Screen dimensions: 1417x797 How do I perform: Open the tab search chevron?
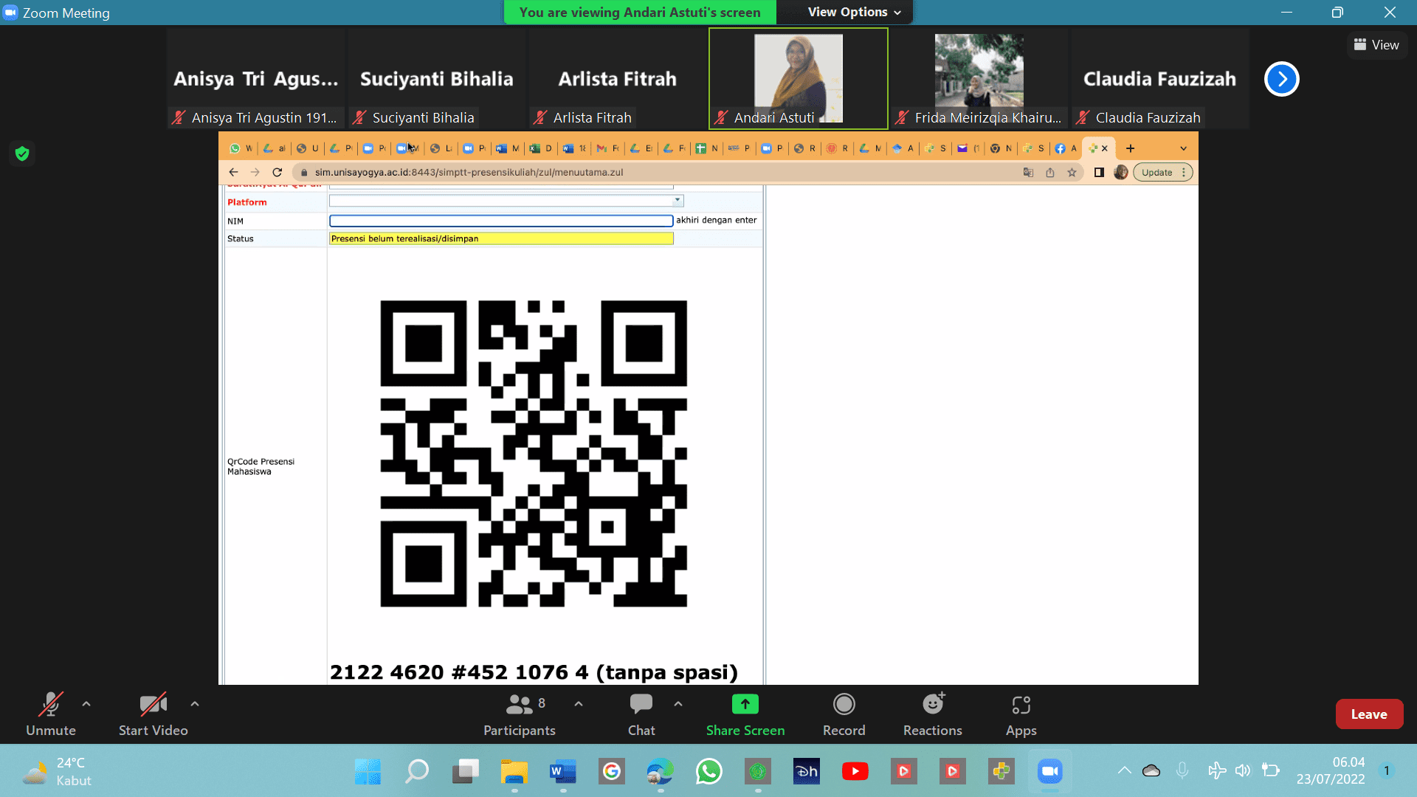(1184, 148)
